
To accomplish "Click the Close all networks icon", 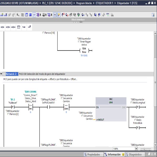I will 30,15.
